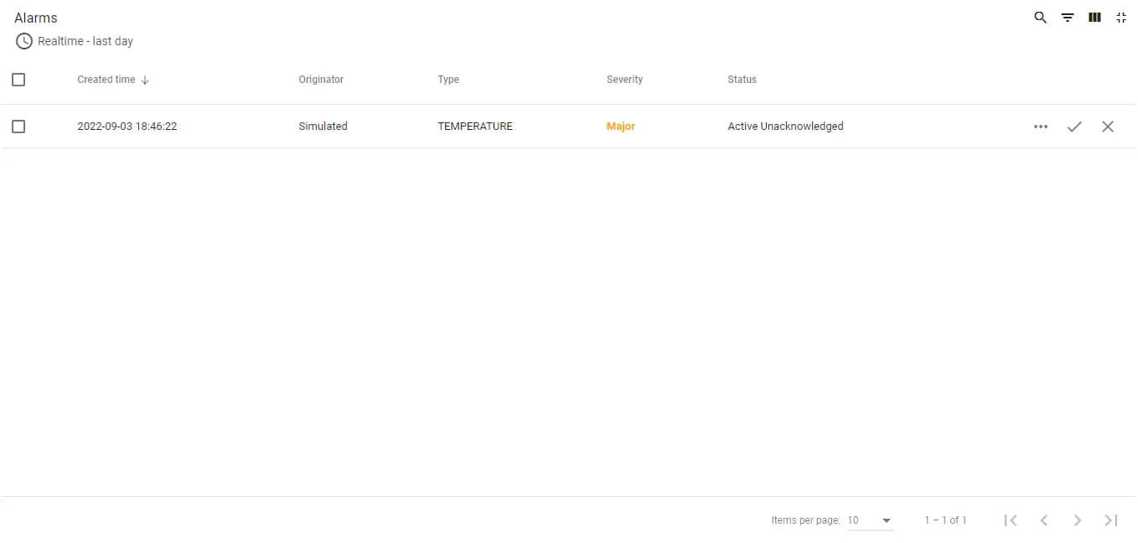Acknowledge the TEMPERATURE alarm with checkmark
Image resolution: width=1138 pixels, height=543 pixels.
tap(1074, 127)
